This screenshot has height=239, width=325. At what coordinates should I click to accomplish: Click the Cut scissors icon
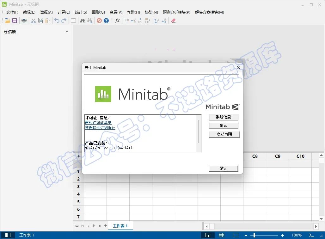(34, 21)
